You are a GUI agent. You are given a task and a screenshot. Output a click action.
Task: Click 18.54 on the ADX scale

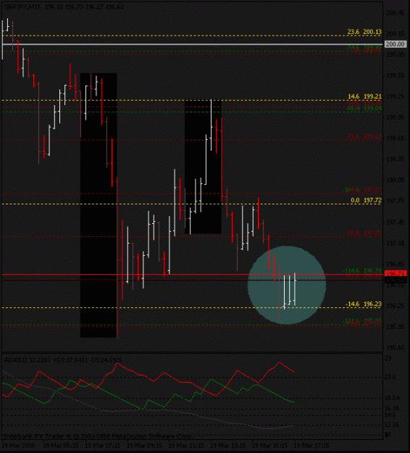(393, 398)
